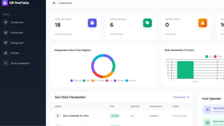Click the Son Stok Hareketleri heading

click(70, 97)
